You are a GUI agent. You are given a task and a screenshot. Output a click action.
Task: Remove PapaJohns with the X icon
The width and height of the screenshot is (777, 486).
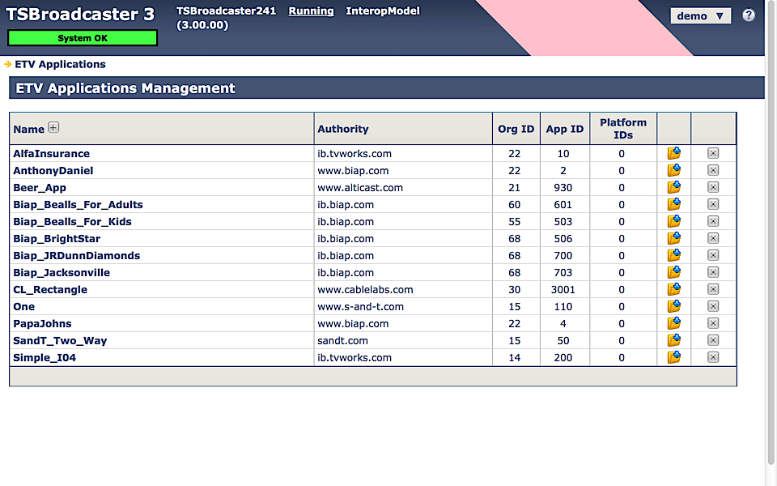coord(713,323)
